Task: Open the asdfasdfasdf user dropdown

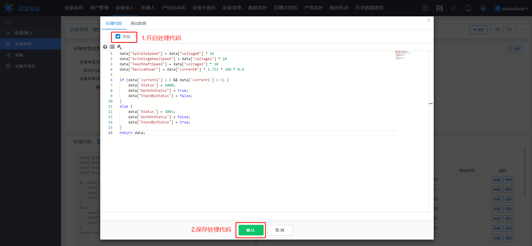Action: 515,9
